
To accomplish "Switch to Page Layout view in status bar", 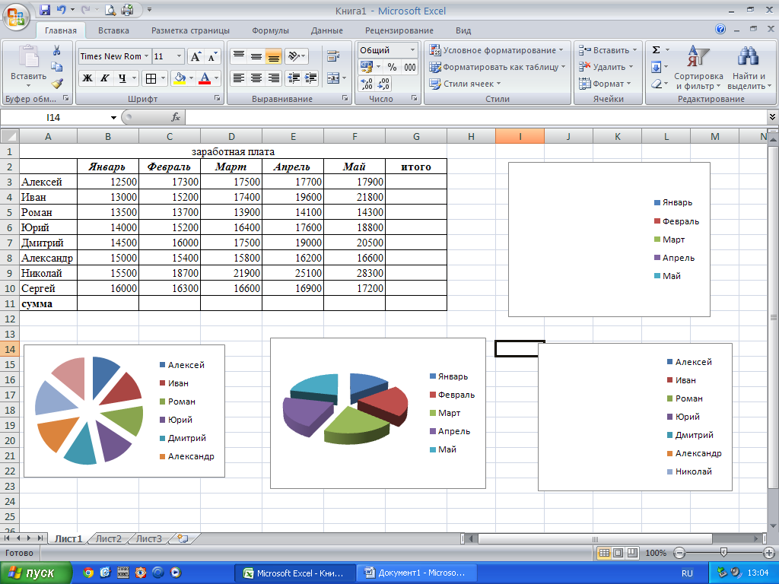I will pos(618,553).
